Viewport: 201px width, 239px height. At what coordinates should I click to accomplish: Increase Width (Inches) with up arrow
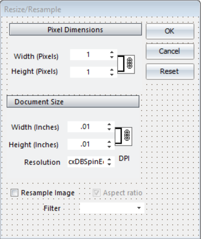(x=109, y=124)
